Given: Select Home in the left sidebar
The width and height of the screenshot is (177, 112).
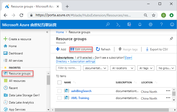Looking at the screenshot, I should 10,46.
